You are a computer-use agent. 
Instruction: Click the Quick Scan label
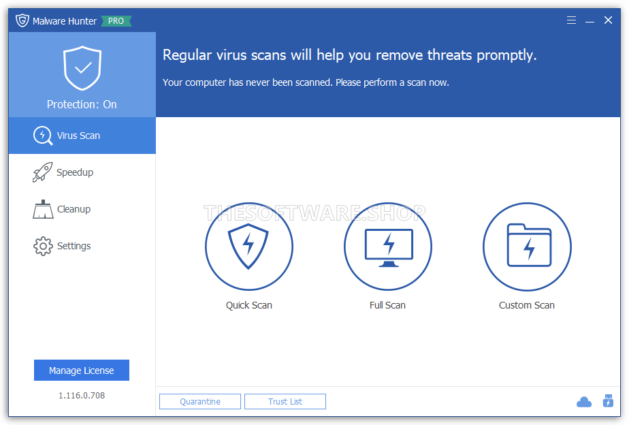point(249,305)
